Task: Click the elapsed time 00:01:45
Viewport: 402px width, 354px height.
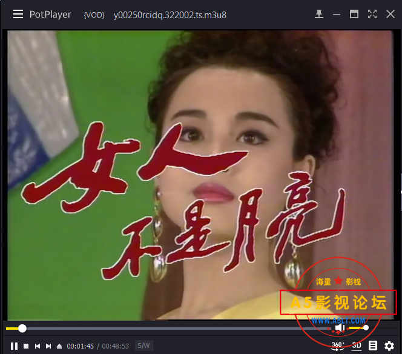Action: [x=81, y=346]
